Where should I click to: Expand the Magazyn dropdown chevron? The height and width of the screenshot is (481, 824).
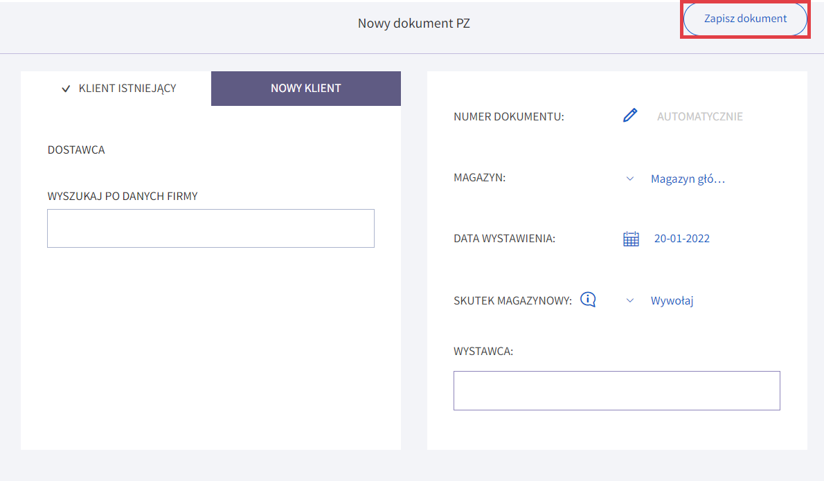[630, 179]
